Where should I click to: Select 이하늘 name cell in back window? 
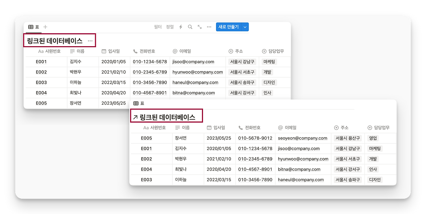tap(76, 82)
